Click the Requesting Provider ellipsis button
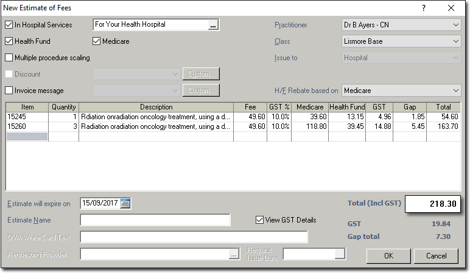The height and width of the screenshot is (273, 470). pos(234,255)
